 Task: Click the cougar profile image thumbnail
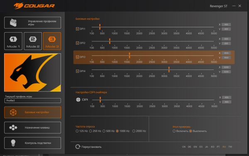point(32,72)
